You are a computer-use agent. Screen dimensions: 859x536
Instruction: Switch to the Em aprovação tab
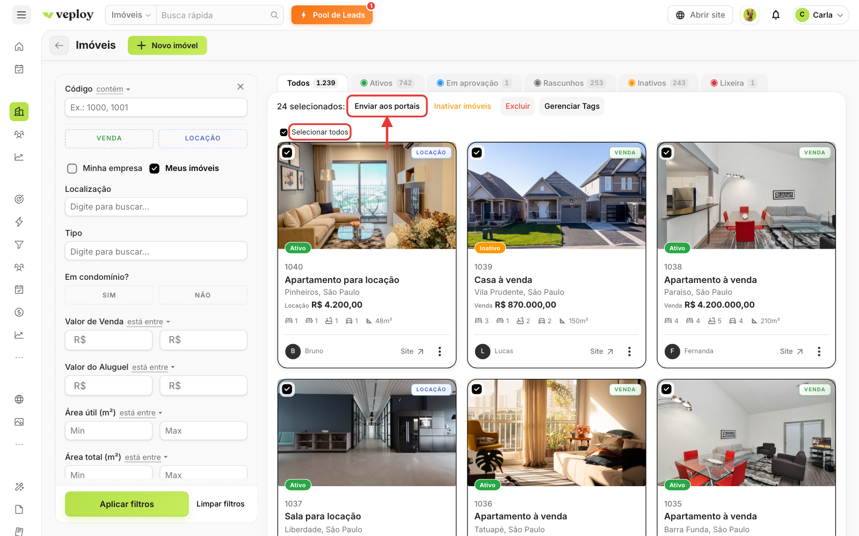[x=474, y=83]
